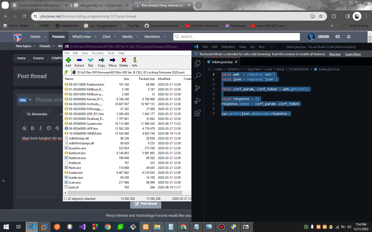Image resolution: width=372 pixels, height=232 pixels.
Task: Open the forum inbox envelope icon
Action: click(338, 37)
